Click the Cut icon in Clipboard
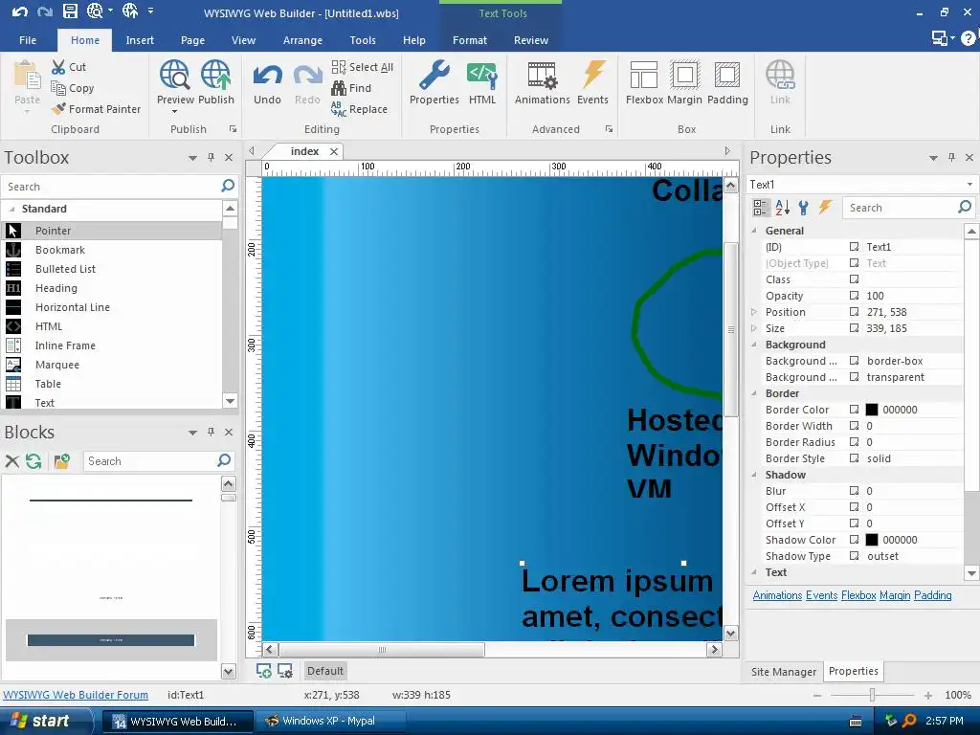 (x=58, y=67)
